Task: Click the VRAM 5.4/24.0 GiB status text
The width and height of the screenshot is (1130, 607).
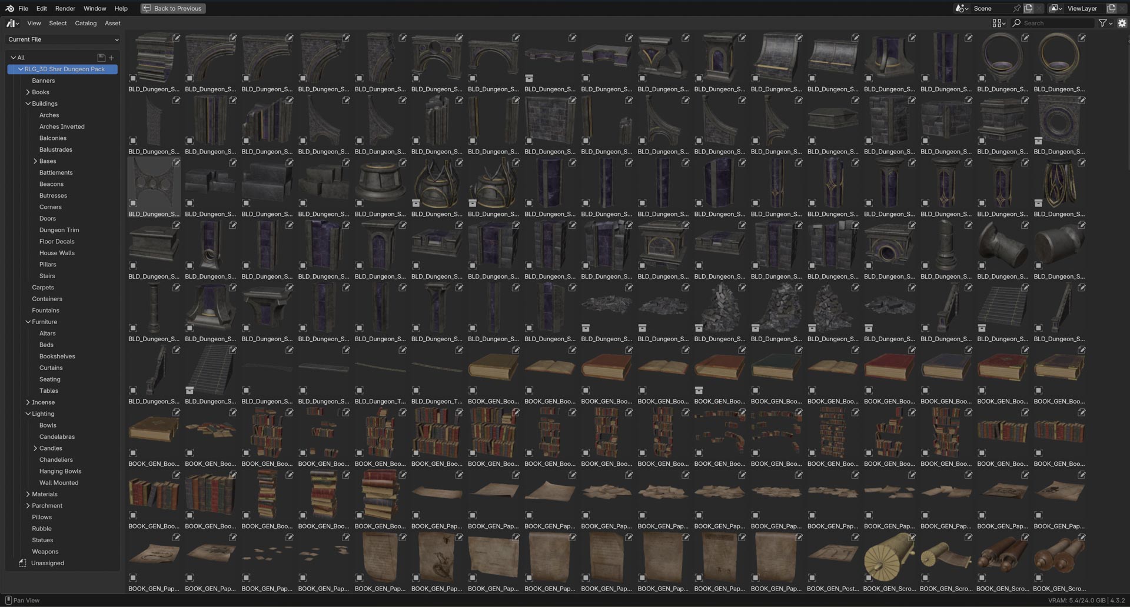Action: tap(1077, 601)
